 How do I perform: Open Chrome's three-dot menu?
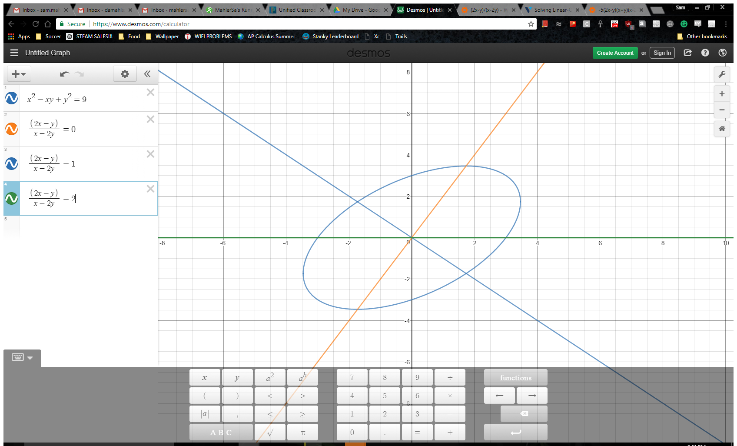[x=726, y=24]
